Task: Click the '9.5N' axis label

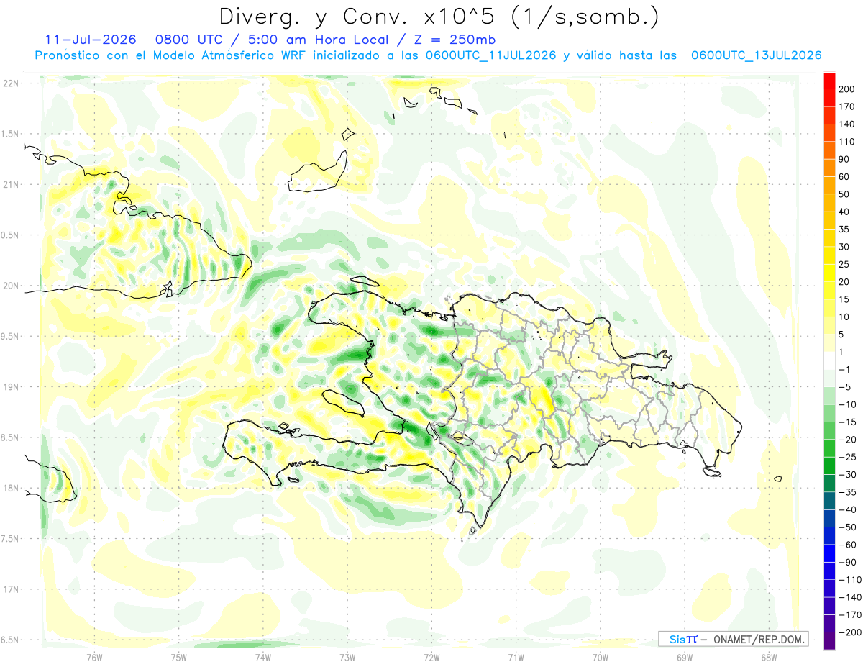Action: 11,337
